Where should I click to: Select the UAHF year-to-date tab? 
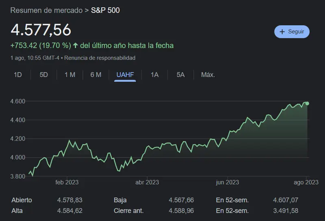tap(125, 75)
